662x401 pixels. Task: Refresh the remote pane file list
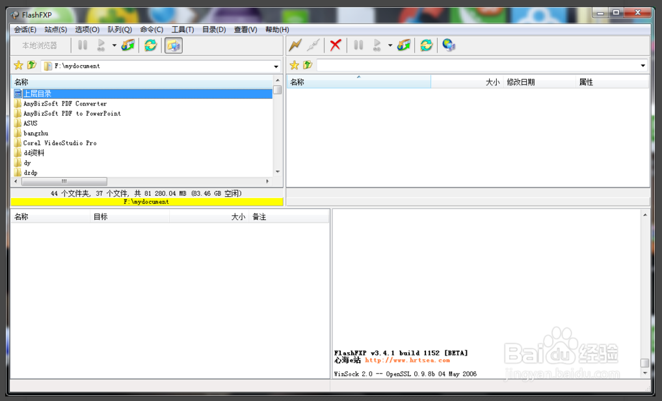click(427, 45)
